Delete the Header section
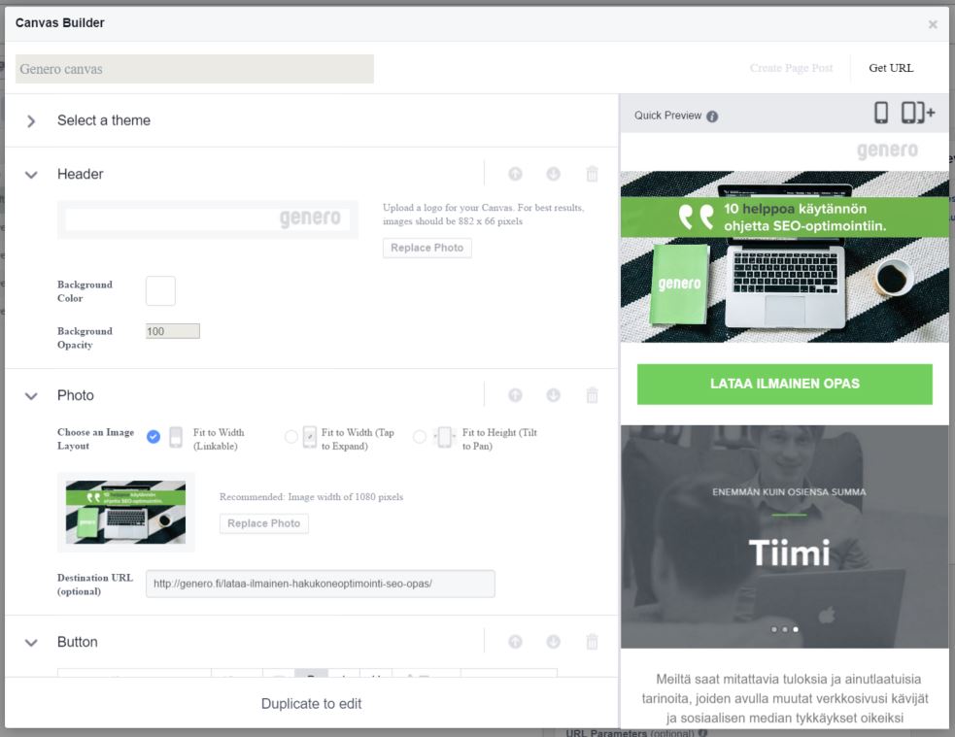955x737 pixels. click(x=592, y=174)
